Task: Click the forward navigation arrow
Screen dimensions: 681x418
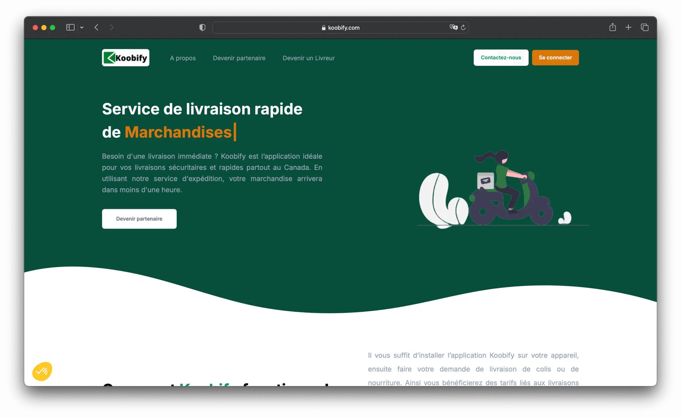Action: pos(111,27)
